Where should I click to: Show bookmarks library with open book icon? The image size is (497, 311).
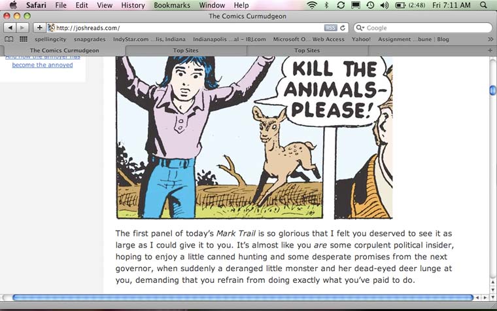coord(9,39)
